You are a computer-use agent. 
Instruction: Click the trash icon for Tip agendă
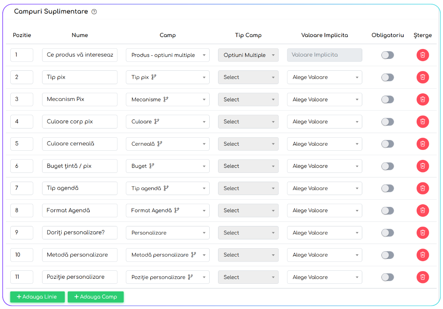pos(423,188)
